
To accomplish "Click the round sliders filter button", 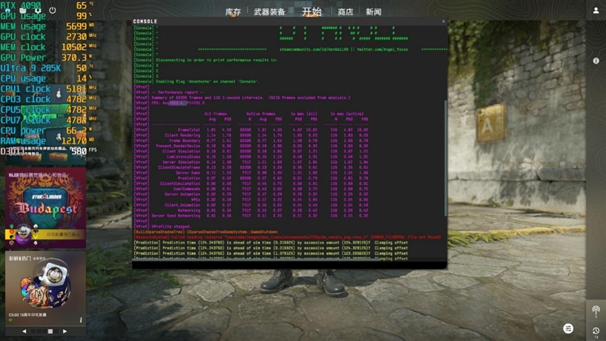I will click(567, 329).
